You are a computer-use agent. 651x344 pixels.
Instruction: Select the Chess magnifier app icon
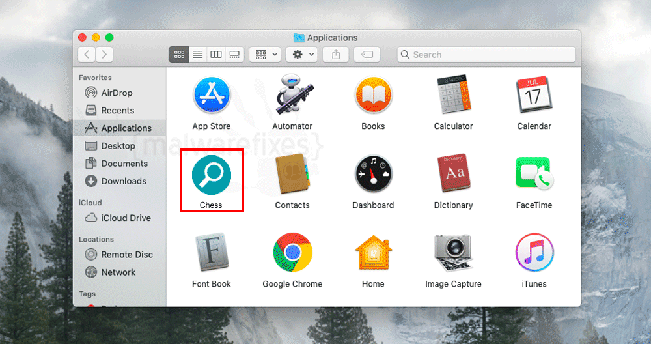point(212,175)
